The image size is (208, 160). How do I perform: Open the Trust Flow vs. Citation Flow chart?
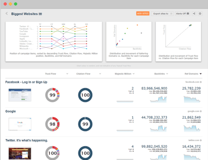pyautogui.click(x=178, y=42)
